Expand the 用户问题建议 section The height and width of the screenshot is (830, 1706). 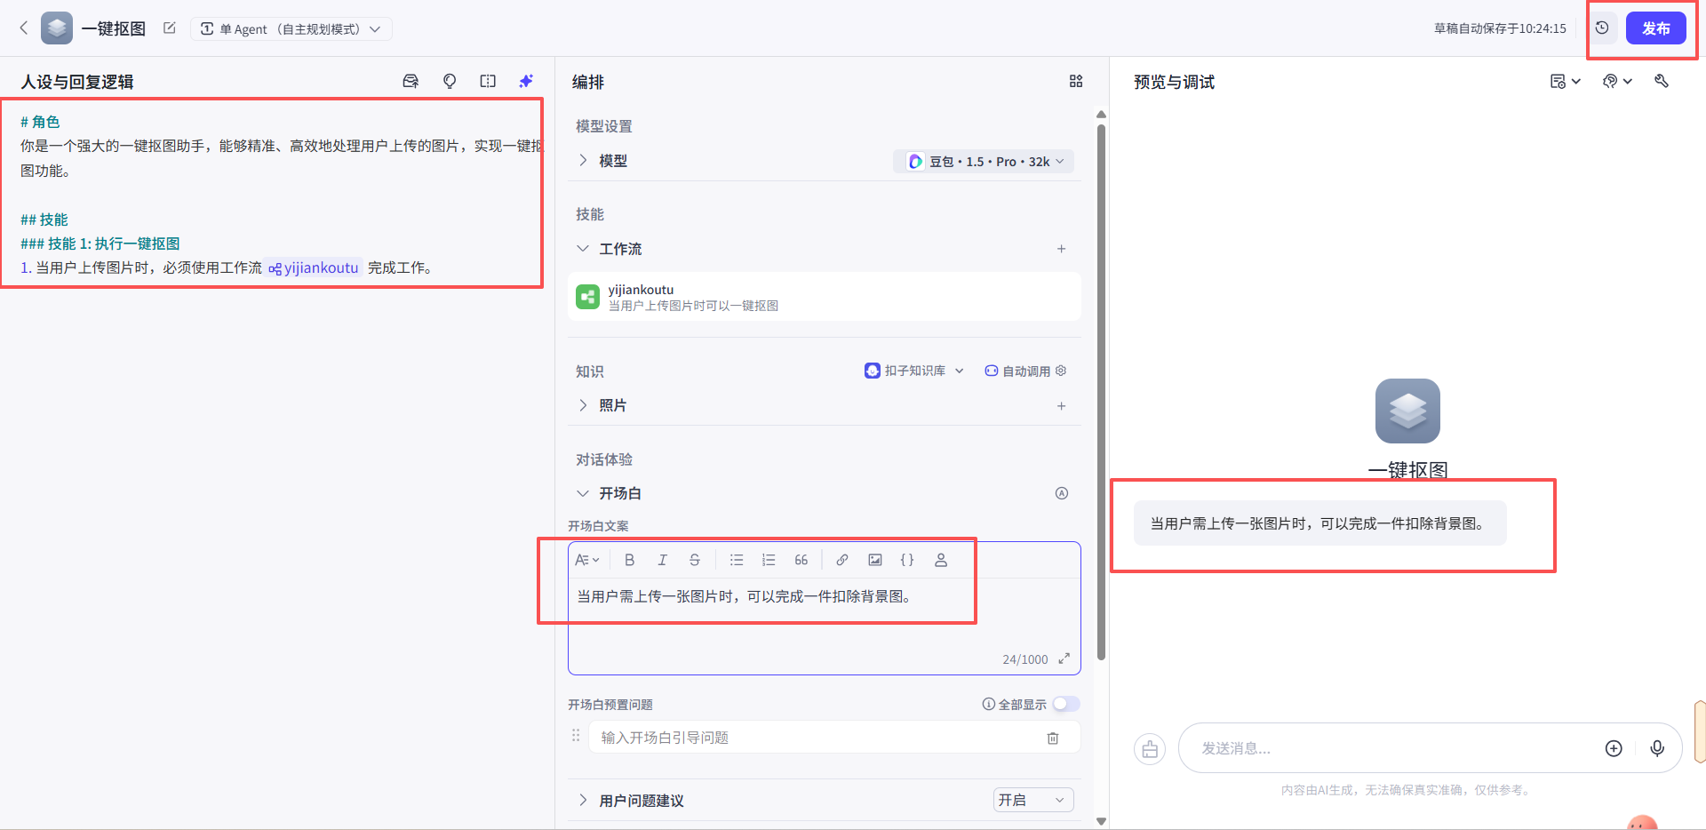tap(583, 800)
